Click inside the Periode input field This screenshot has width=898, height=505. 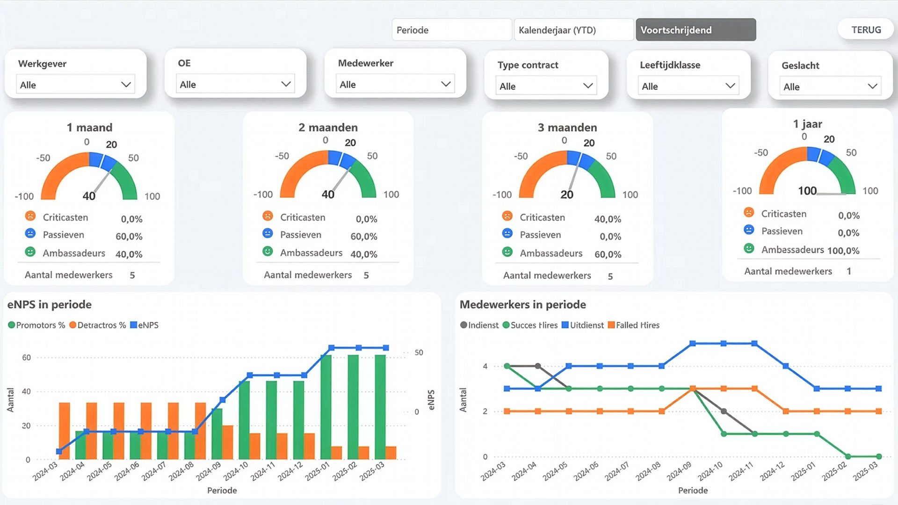(x=451, y=29)
